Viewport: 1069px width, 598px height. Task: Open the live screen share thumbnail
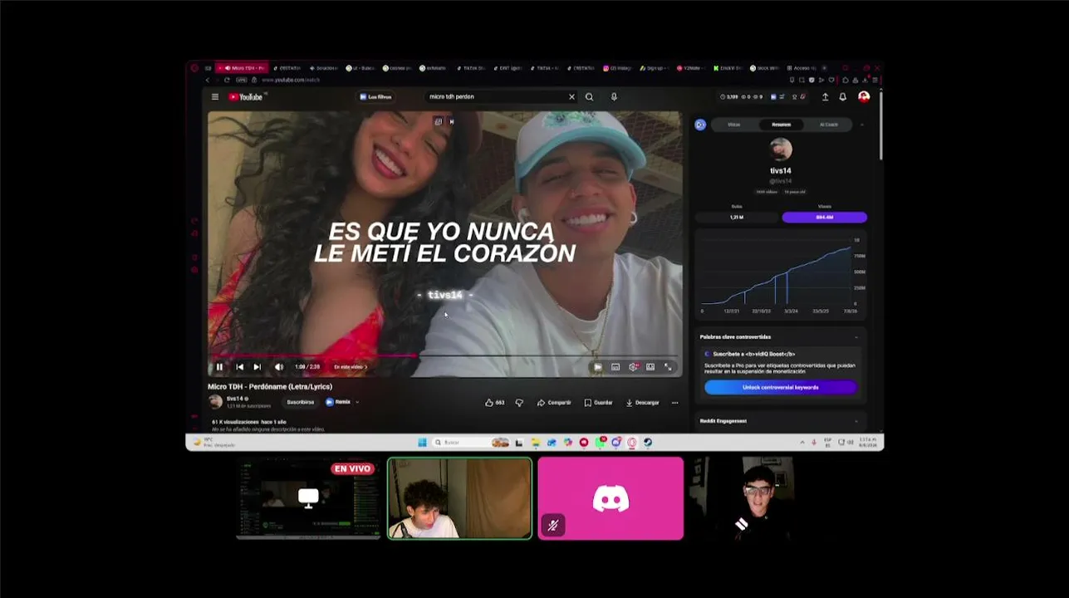(308, 498)
